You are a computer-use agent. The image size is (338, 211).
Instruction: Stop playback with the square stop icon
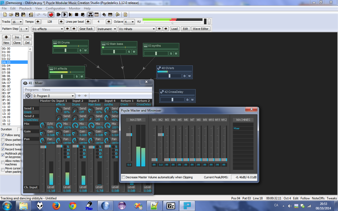(x=77, y=15)
